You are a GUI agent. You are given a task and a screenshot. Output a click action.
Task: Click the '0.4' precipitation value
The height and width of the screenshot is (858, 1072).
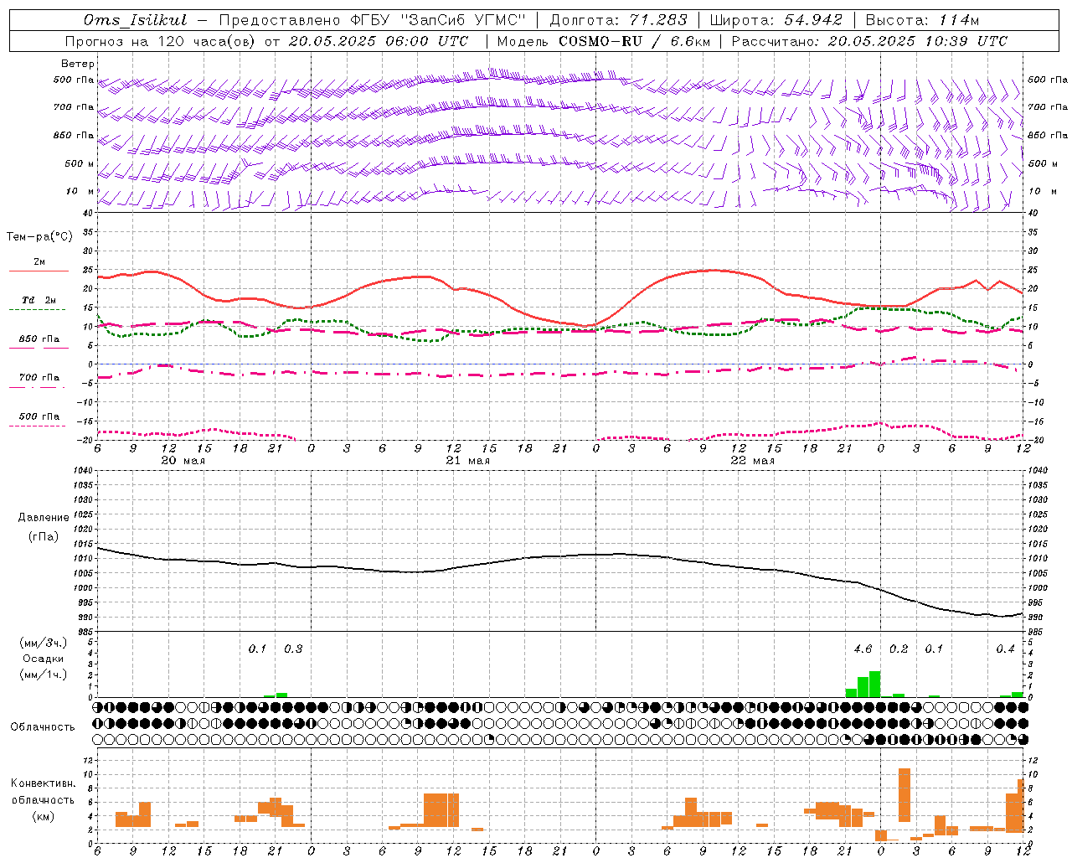[x=1005, y=649]
